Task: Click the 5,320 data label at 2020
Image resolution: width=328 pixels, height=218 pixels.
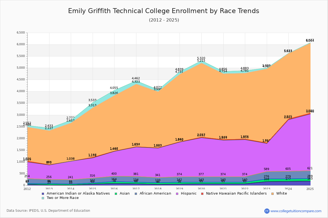Action: 201,58
